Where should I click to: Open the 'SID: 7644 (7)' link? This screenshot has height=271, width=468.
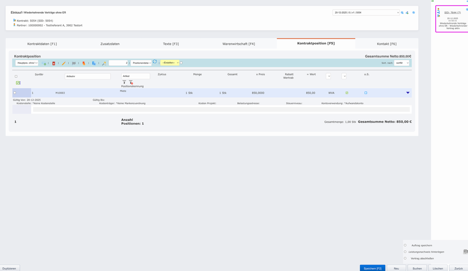coord(452,13)
